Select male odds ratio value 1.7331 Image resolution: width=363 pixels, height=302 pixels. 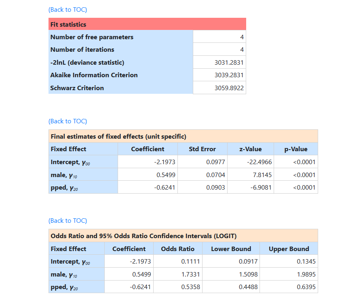(x=190, y=275)
